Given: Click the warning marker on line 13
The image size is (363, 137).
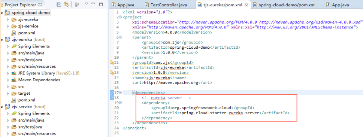Looking at the screenshot, I should tap(112, 73).
